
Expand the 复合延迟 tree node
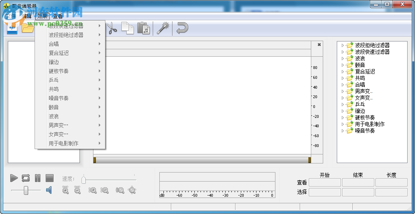pos(343,71)
